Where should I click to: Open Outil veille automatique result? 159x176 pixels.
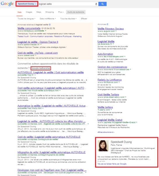click(52, 88)
